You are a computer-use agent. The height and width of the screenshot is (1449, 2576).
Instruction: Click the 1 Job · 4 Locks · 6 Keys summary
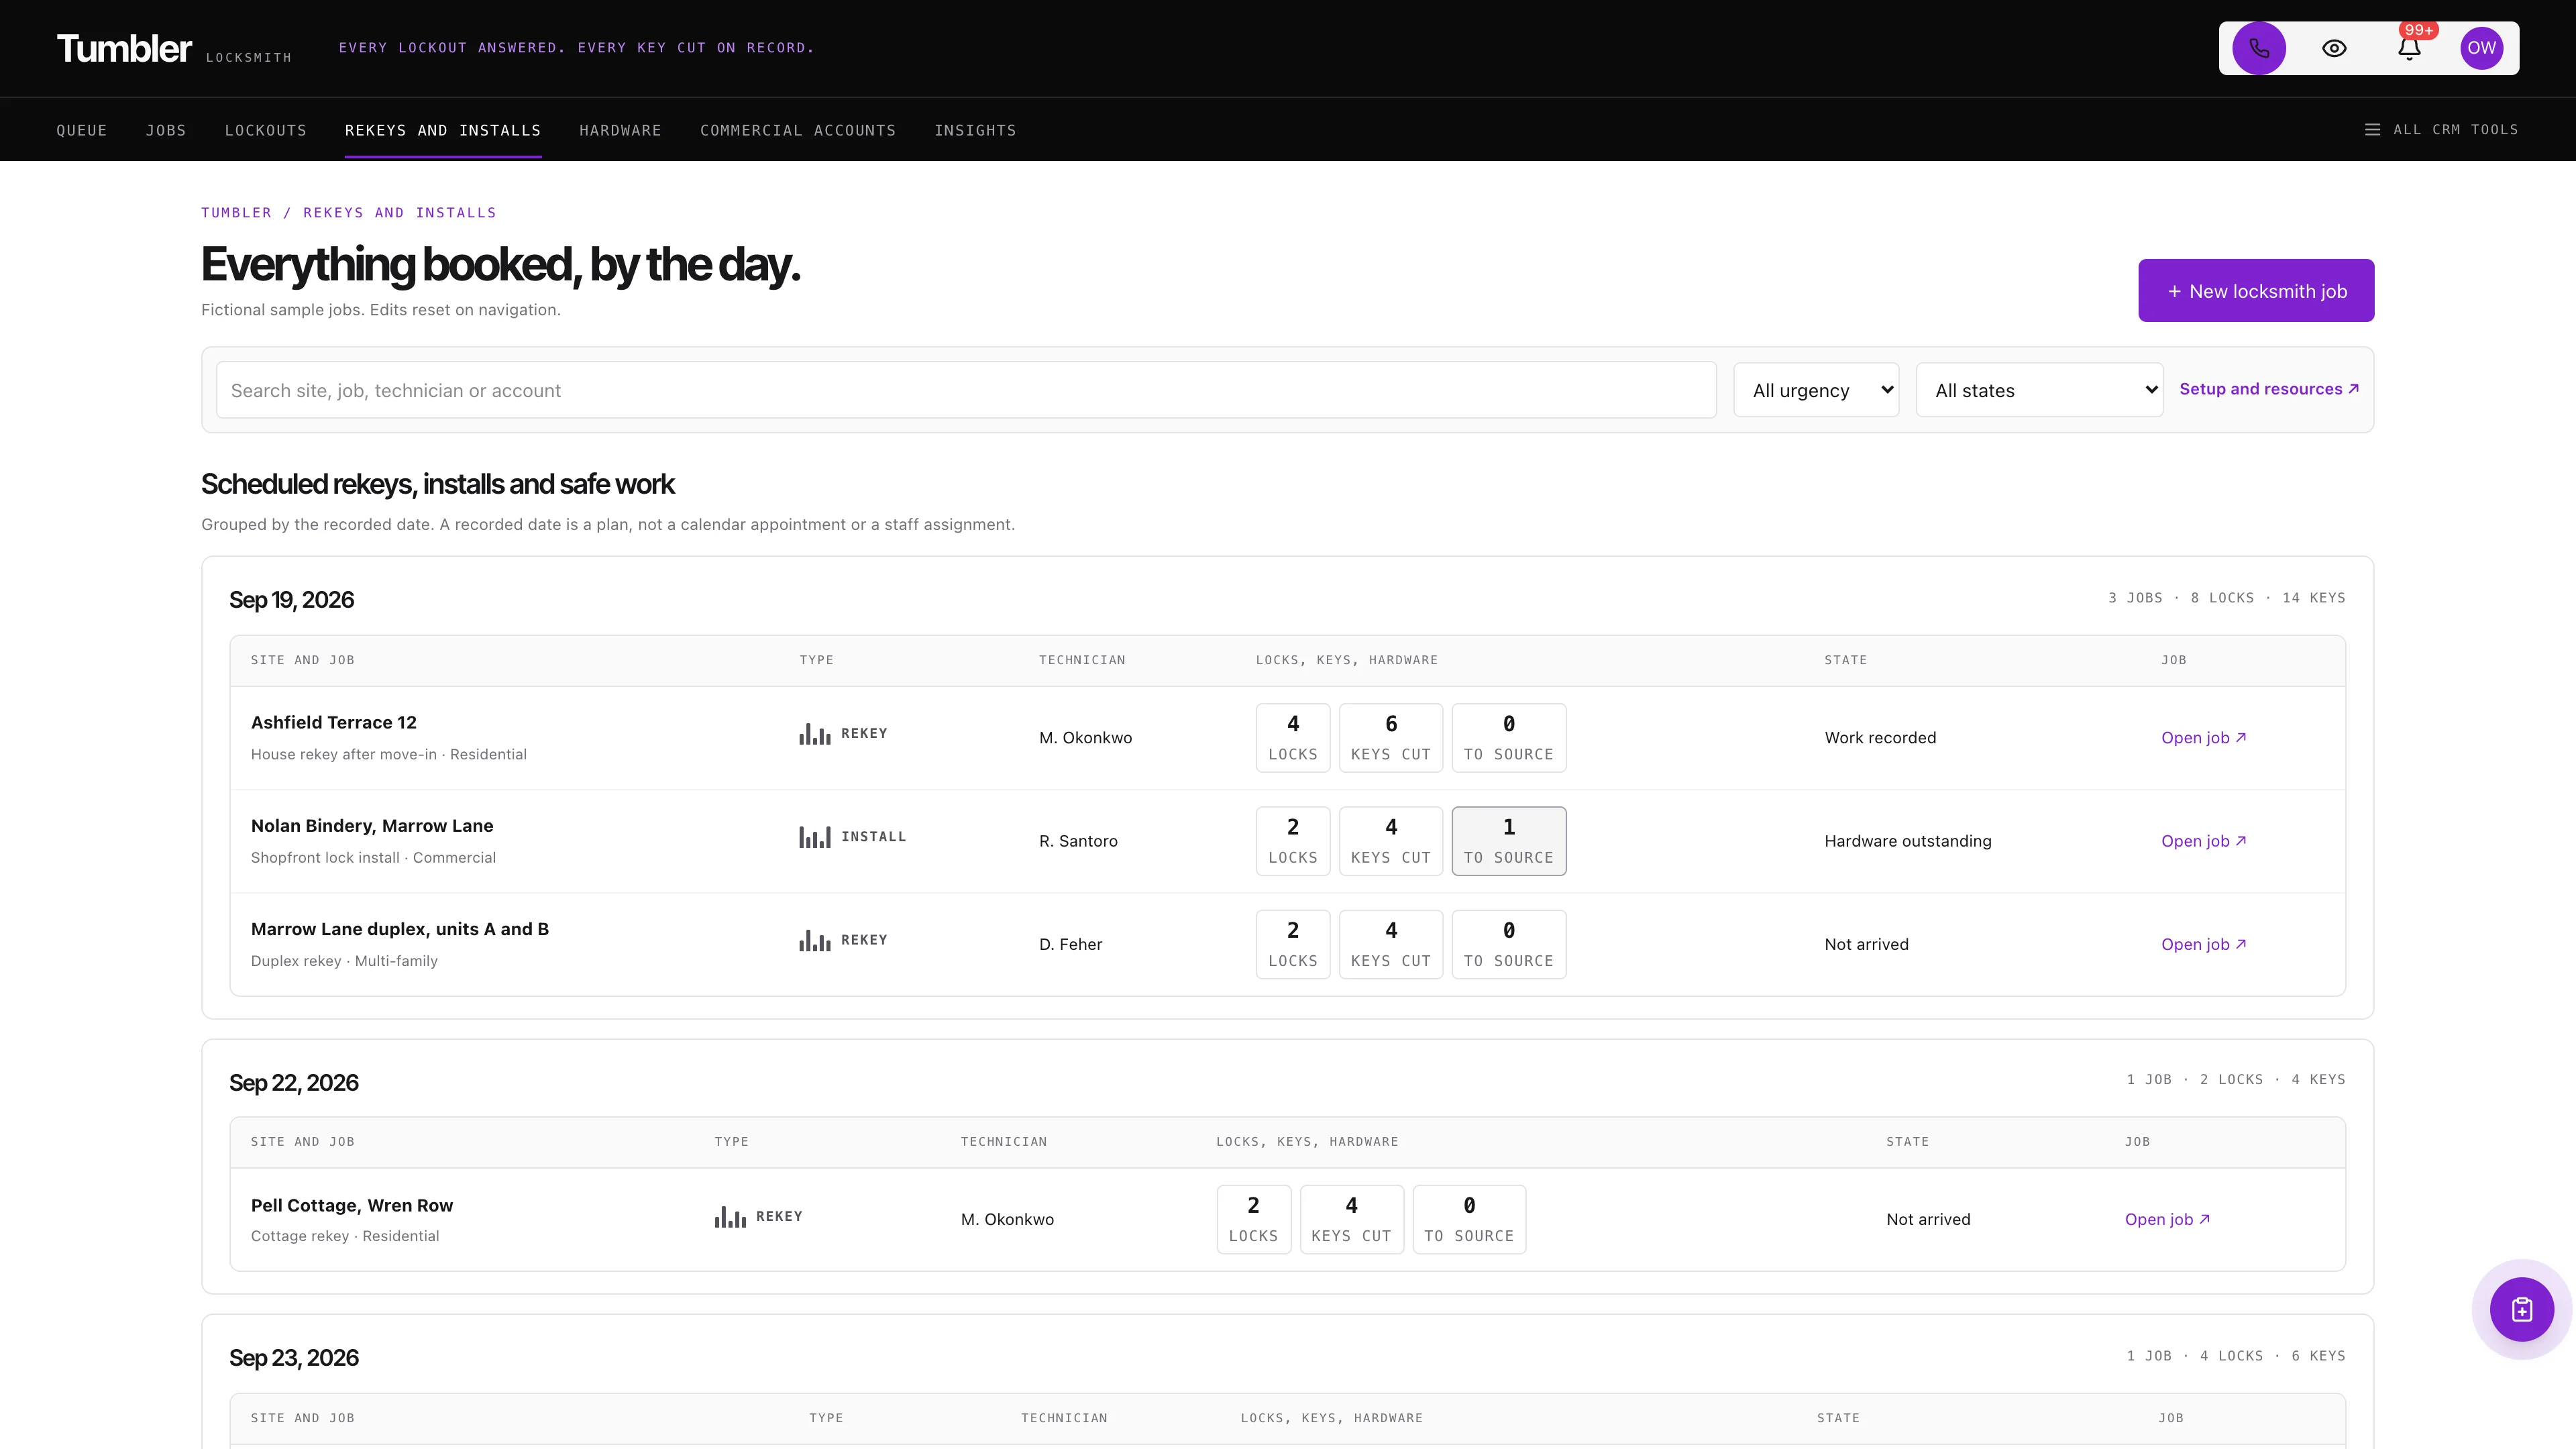pyautogui.click(x=2235, y=1356)
